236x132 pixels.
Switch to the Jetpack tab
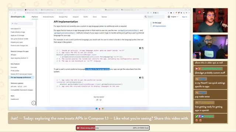point(76,17)
